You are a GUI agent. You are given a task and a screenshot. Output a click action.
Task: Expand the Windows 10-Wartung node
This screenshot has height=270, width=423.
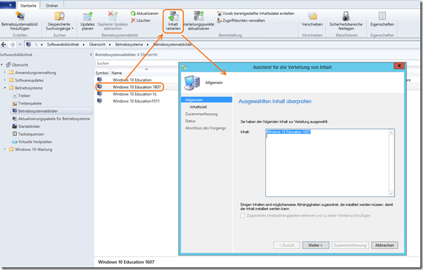6,148
